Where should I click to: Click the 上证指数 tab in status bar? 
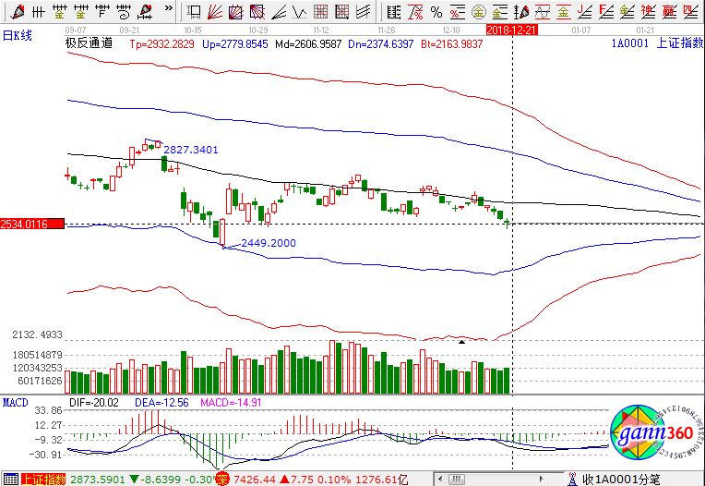(x=42, y=479)
